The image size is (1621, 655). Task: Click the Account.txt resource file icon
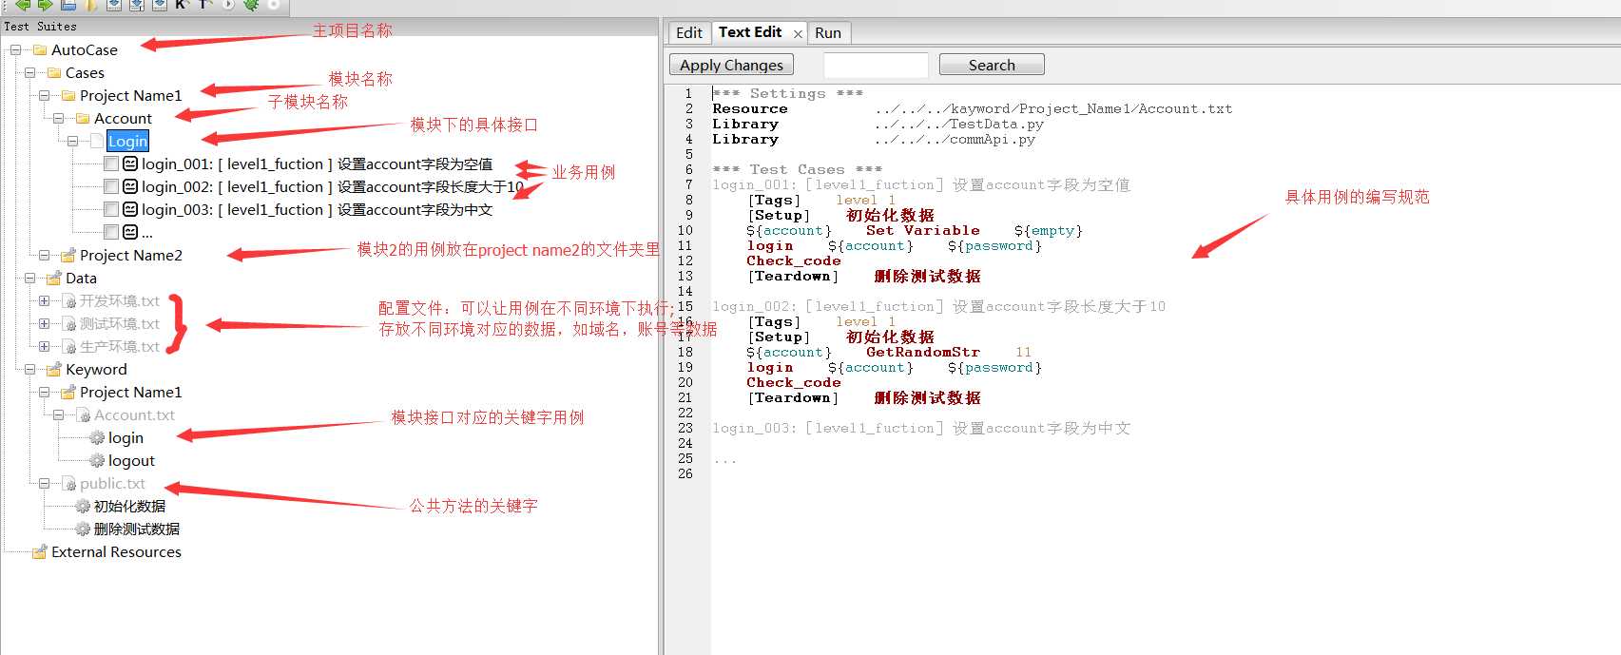click(83, 414)
